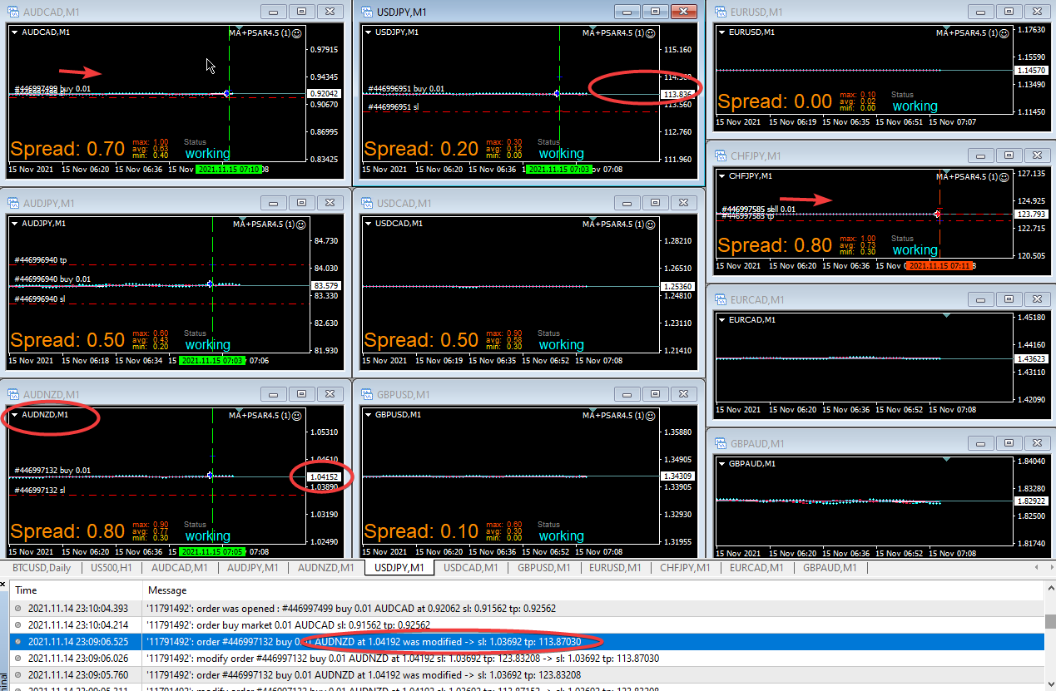Viewport: 1056px width, 691px height.
Task: Maximize the AUDJPY,M1 chart window
Action: [301, 203]
